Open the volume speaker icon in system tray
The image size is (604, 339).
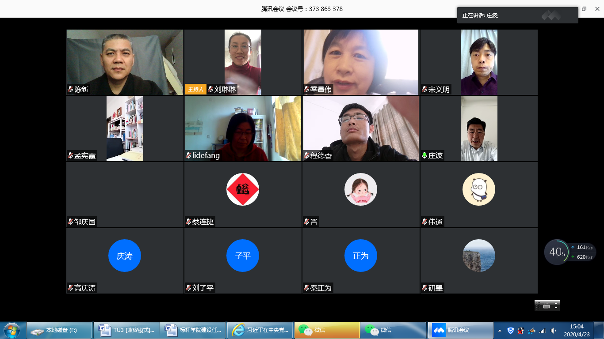(x=553, y=331)
